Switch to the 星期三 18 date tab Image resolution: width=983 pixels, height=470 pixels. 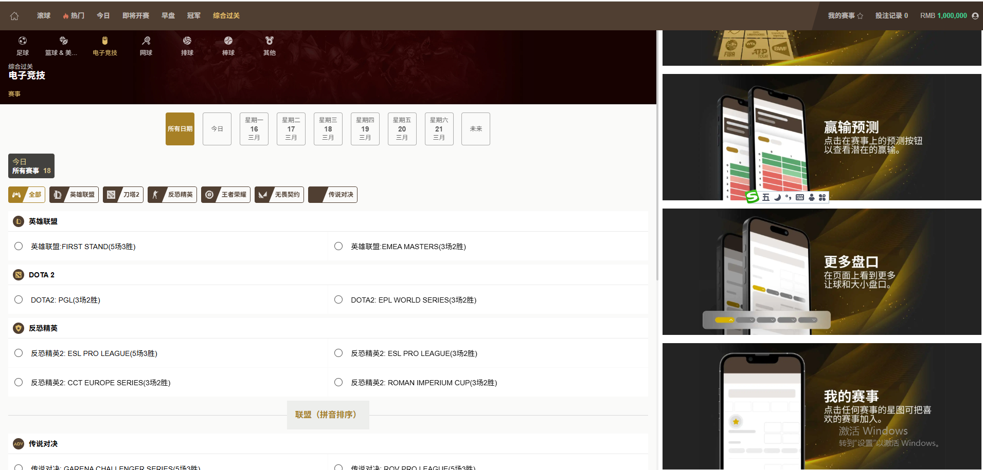point(328,129)
